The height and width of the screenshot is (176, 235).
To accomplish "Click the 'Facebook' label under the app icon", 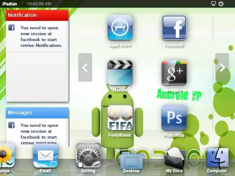I will coord(174,45).
